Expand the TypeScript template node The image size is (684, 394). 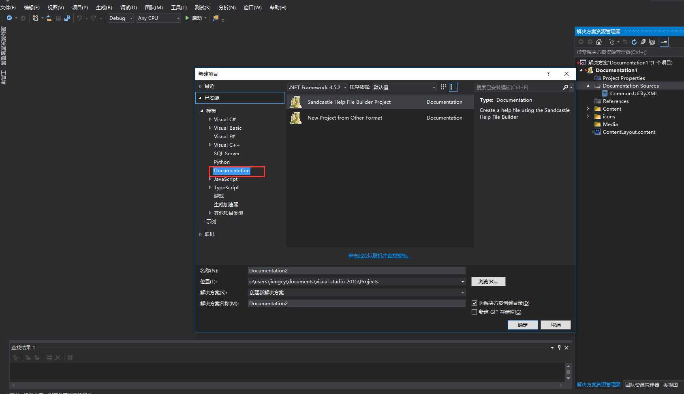click(210, 188)
